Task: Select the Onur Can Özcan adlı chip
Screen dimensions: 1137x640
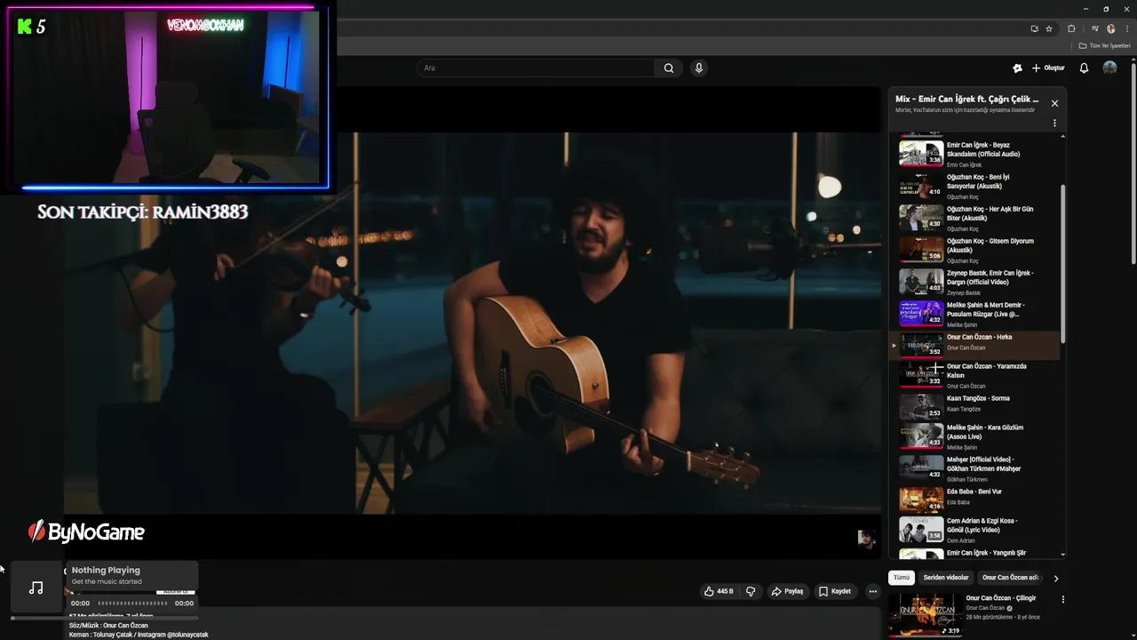Action: coord(1011,578)
